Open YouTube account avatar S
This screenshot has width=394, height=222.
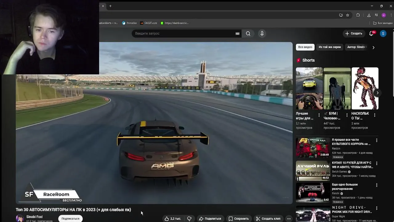point(383,33)
